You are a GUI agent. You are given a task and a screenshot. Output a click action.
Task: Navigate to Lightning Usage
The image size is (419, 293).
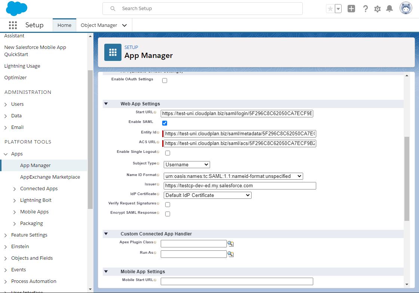pyautogui.click(x=23, y=66)
